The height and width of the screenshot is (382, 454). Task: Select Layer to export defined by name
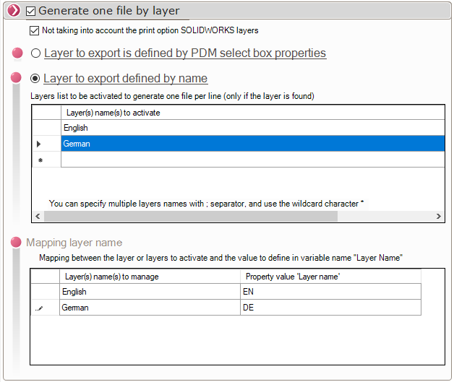click(35, 79)
